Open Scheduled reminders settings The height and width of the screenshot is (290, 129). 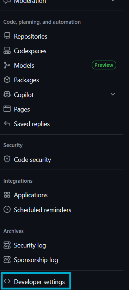point(62,210)
